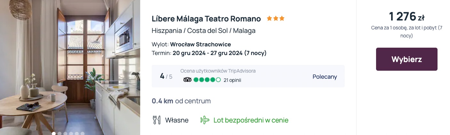The height and width of the screenshot is (135, 450).
Task: Select the last photo carousel dot
Action: coord(83,133)
